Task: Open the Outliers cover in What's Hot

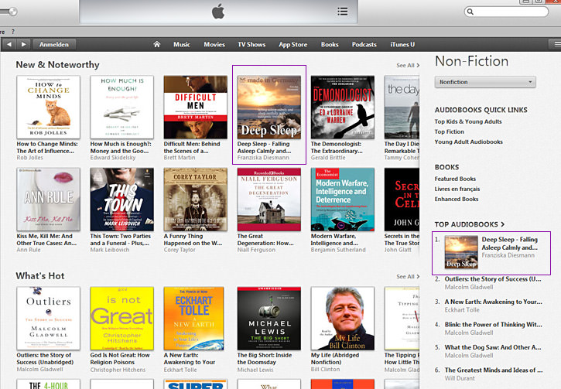Action: [x=48, y=318]
